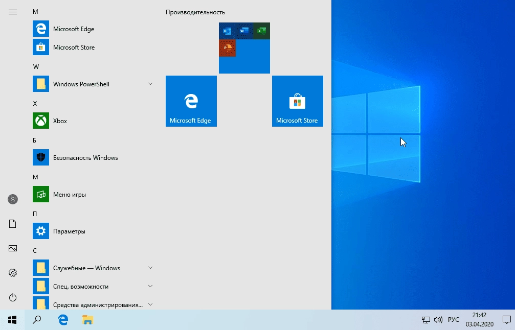Open the Word tile in the Office group

(244, 31)
